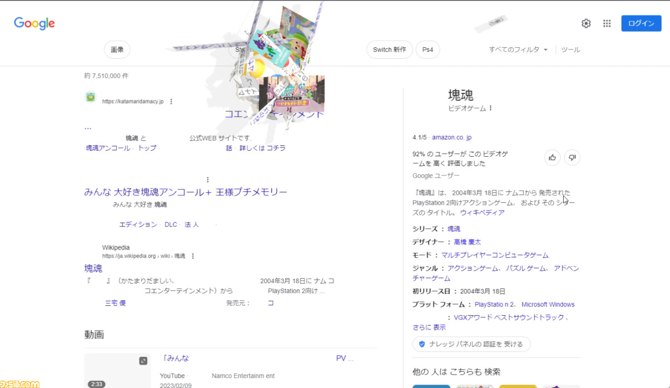670x388 pixels.
Task: Open options for Wikipedia result
Action: [x=193, y=256]
